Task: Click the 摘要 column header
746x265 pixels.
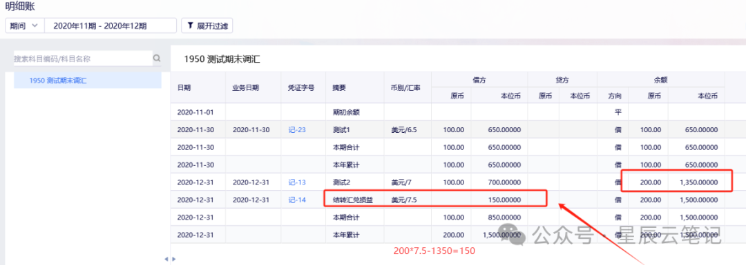Action: pyautogui.click(x=355, y=87)
